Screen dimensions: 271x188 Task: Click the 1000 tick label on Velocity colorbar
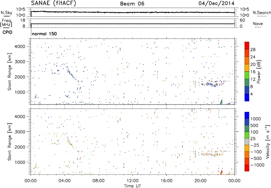[x=256, y=119]
